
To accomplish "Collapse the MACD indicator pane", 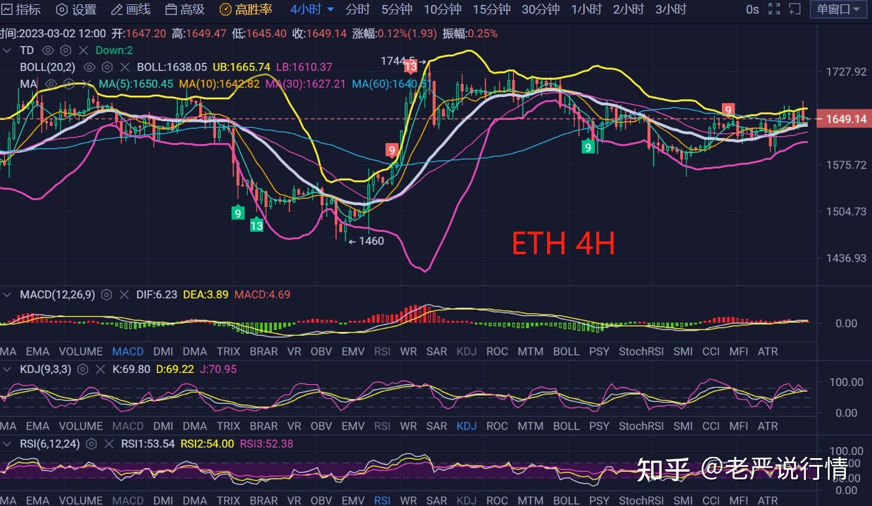I will point(8,294).
